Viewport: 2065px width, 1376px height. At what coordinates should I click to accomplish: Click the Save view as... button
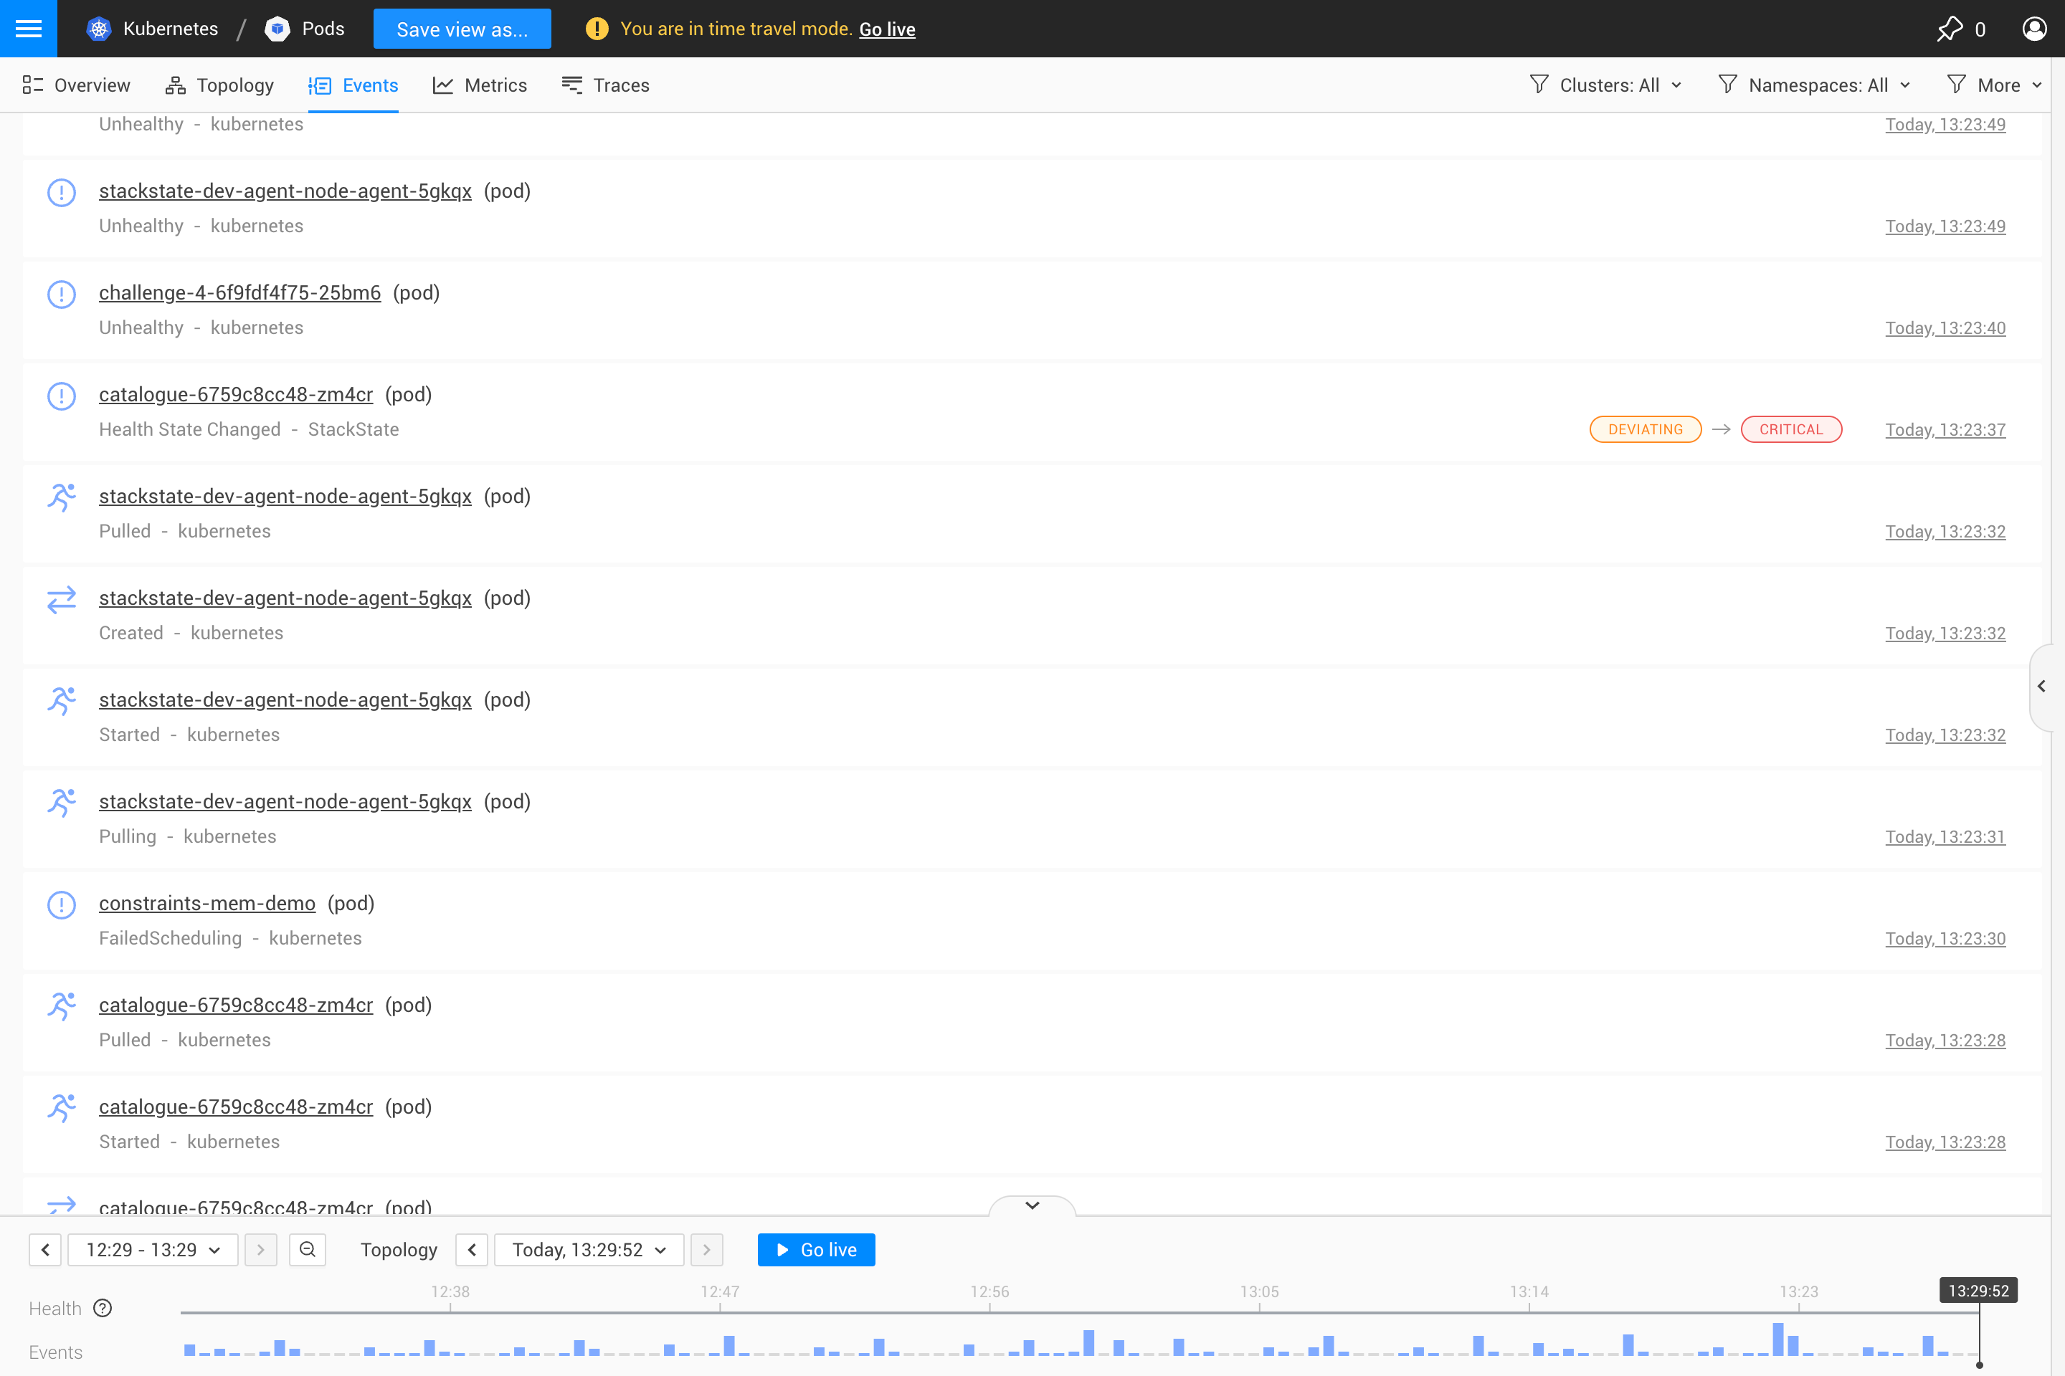[462, 29]
